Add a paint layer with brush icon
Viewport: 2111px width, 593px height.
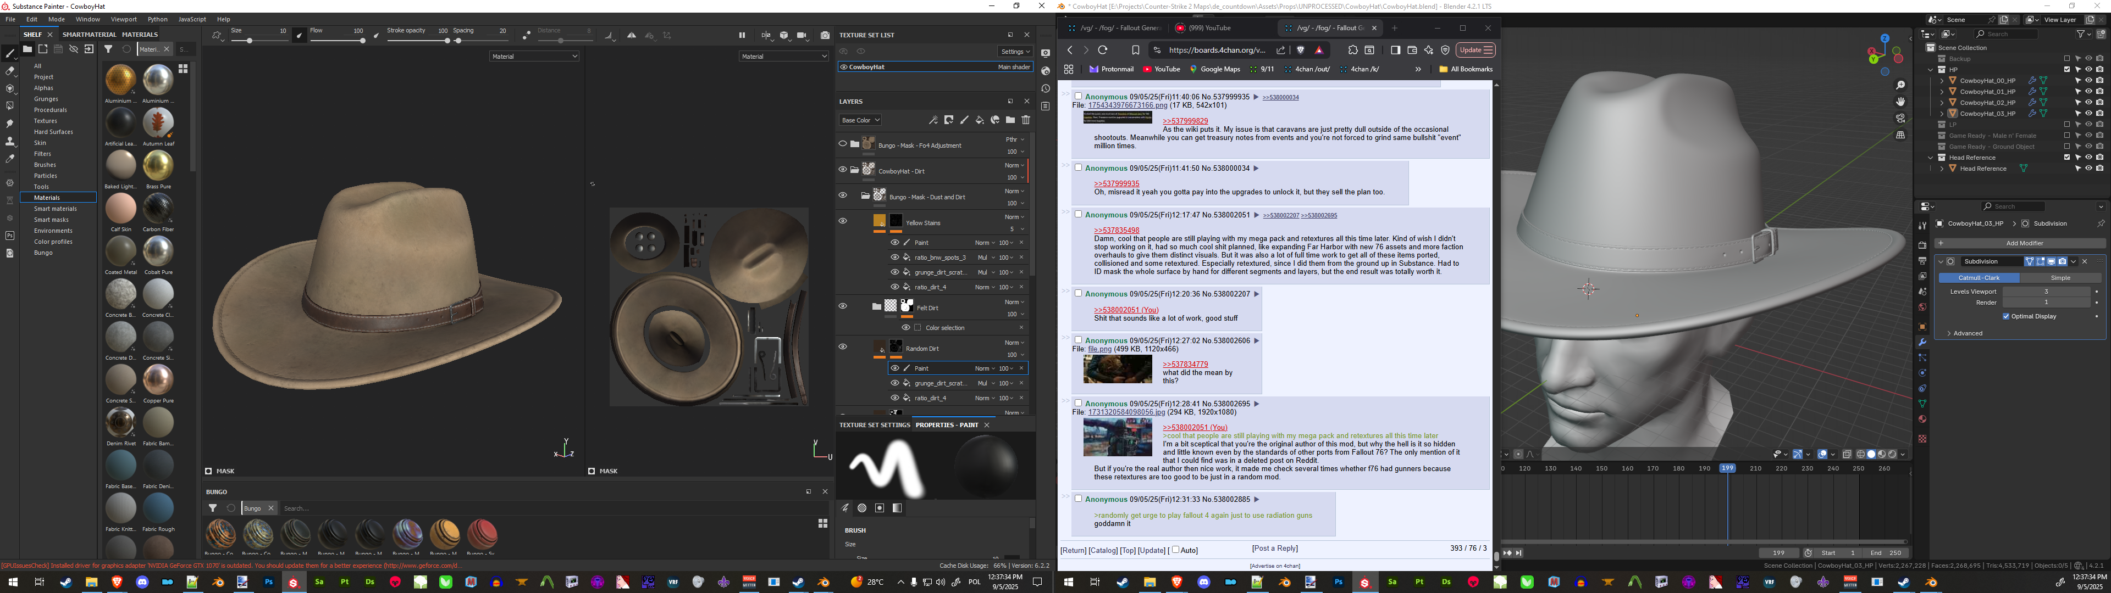(x=964, y=120)
